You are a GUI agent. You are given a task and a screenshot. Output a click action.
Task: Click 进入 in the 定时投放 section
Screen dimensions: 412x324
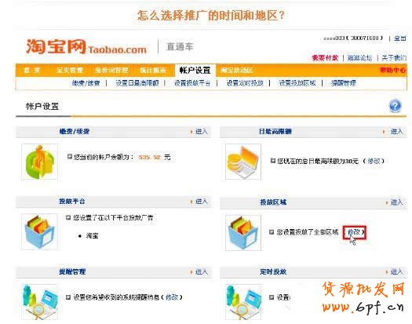396,271
